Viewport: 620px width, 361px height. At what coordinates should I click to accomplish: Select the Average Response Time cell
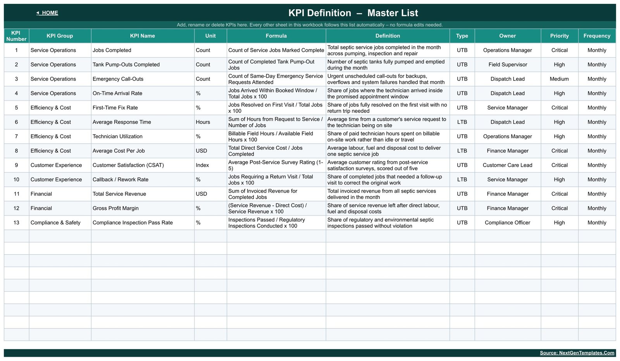143,122
